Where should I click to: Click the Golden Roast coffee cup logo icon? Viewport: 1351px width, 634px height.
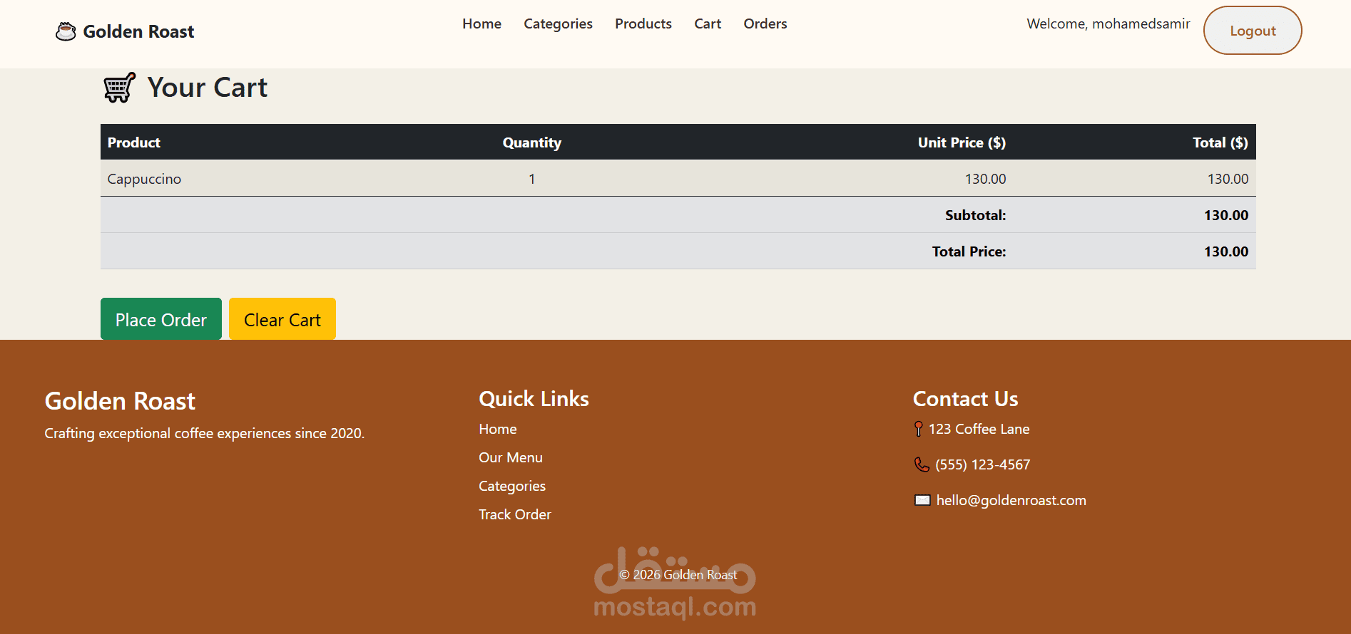66,31
